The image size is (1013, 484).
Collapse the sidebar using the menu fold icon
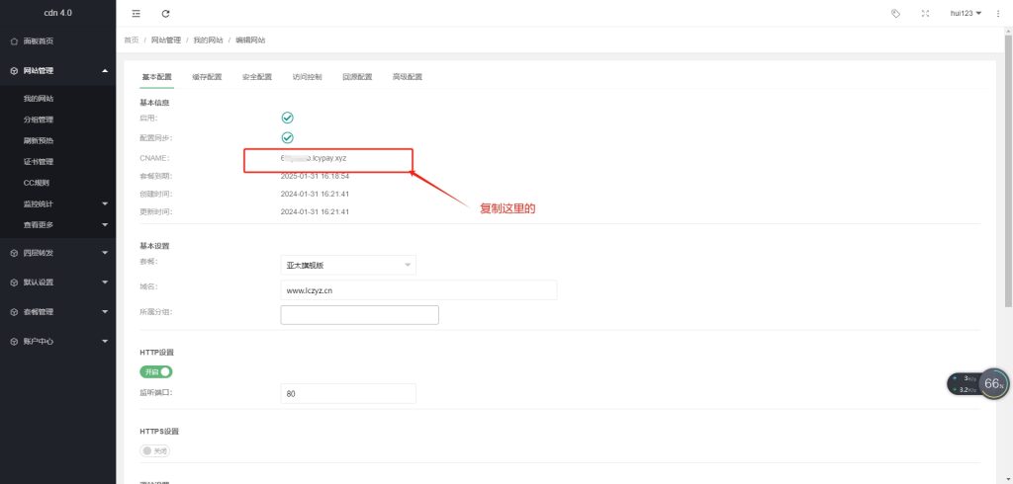[136, 14]
